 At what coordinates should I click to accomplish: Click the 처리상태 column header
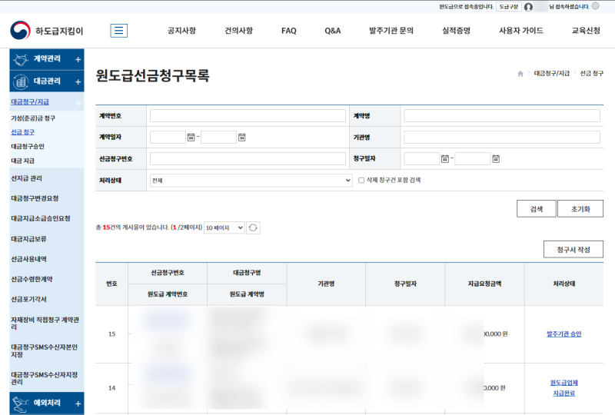pyautogui.click(x=564, y=284)
